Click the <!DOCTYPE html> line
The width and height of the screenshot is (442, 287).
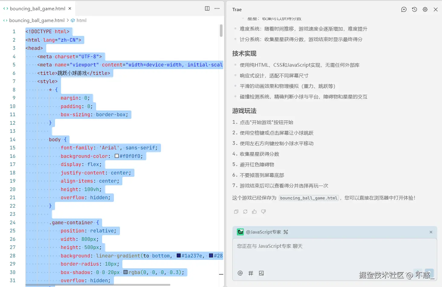pos(47,31)
